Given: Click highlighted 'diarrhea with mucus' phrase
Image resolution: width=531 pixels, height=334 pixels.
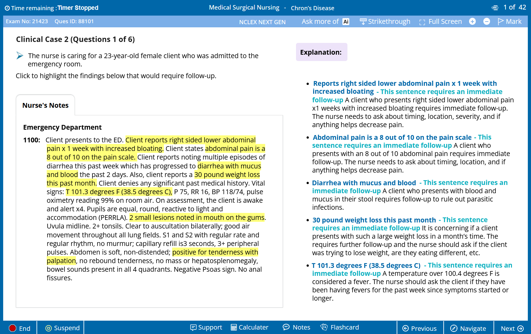Looking at the screenshot, I should (229, 166).
